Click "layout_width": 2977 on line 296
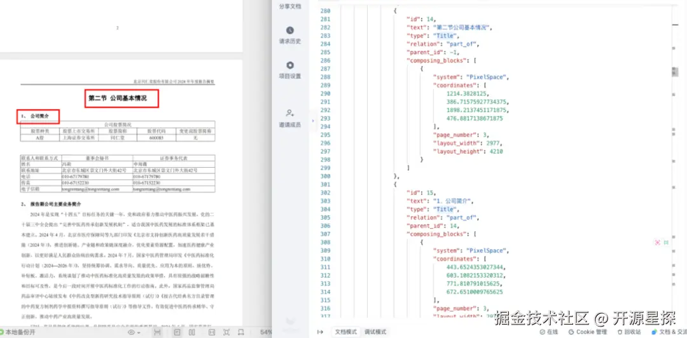687x338 pixels. [x=467, y=143]
